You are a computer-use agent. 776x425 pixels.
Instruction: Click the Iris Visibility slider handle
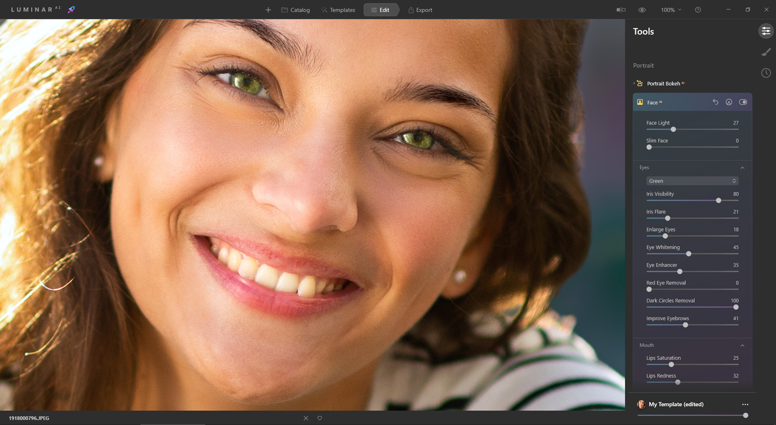coord(719,201)
